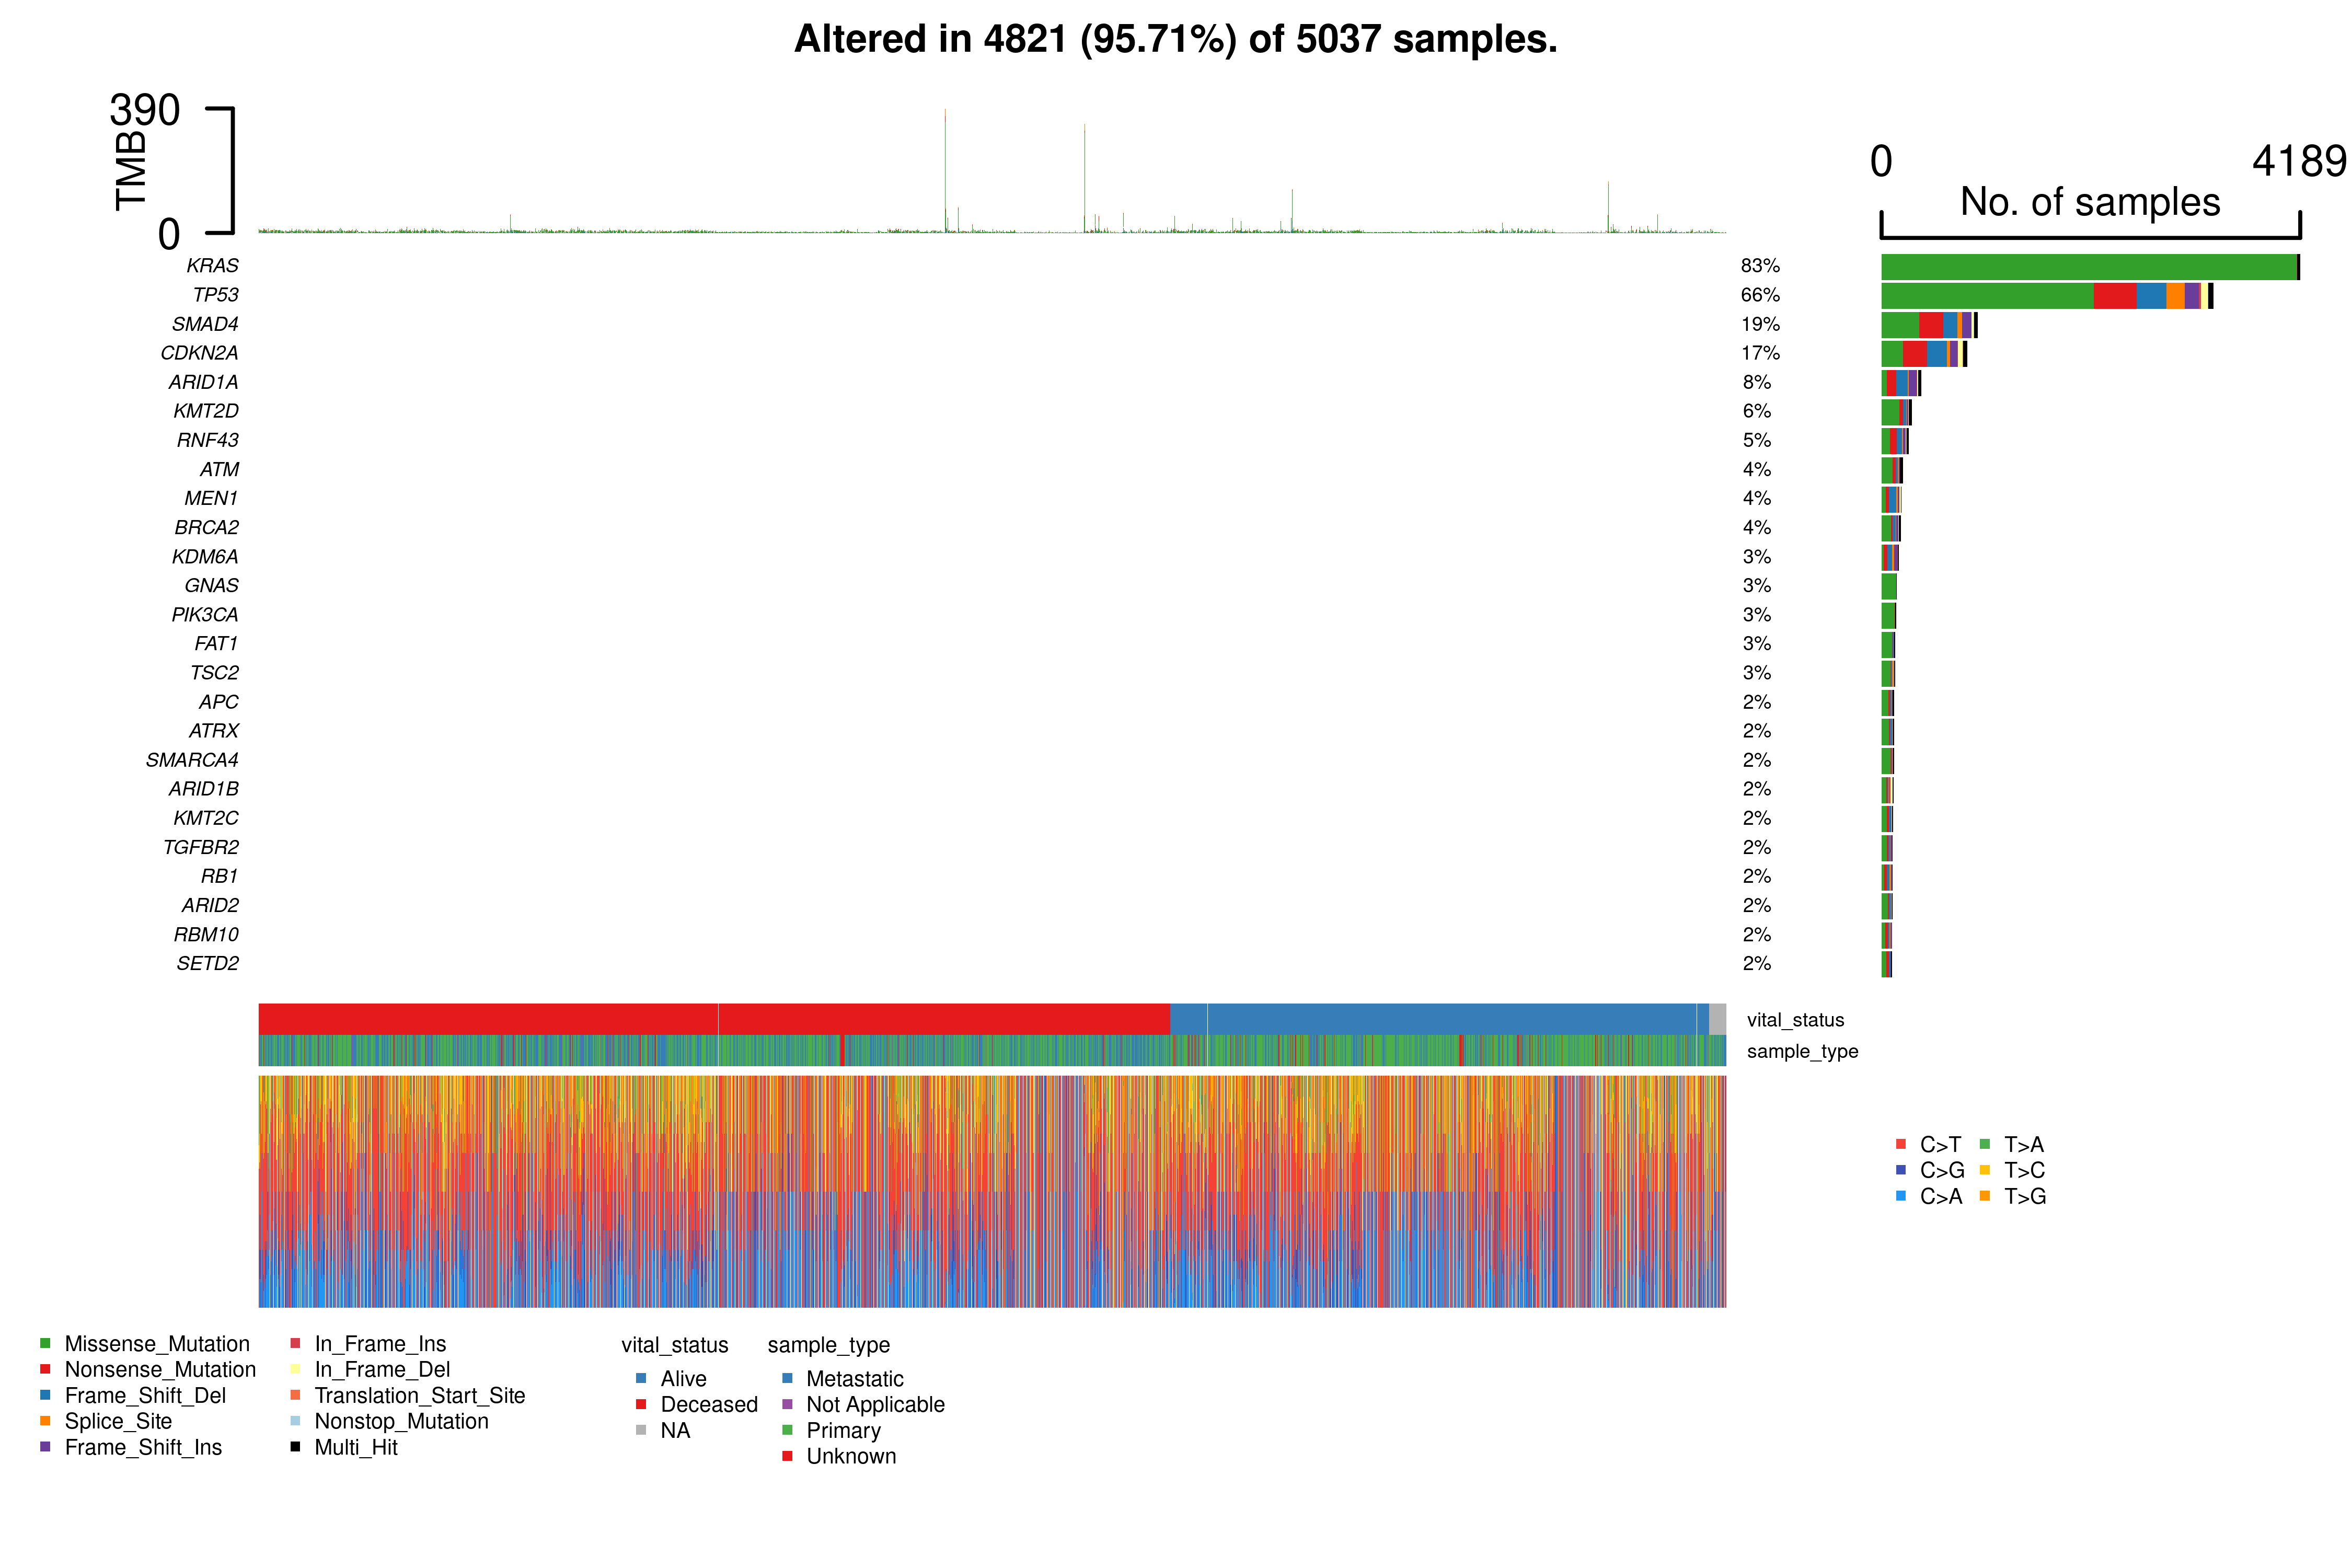2352x1568 pixels.
Task: Click the sample_type annotation label
Action: pos(1802,1051)
